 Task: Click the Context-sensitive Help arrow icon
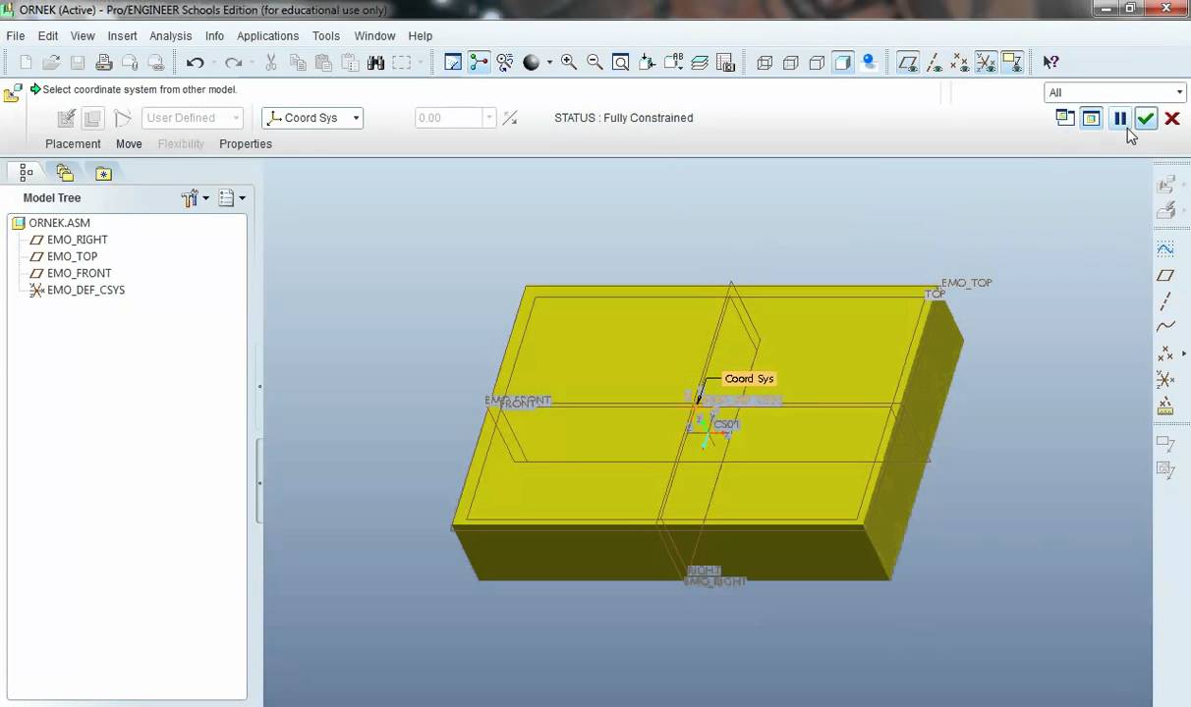click(x=1050, y=63)
